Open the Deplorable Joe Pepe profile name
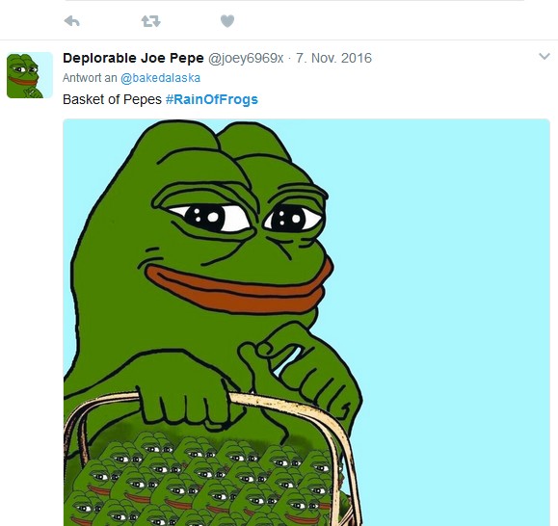The image size is (558, 526). click(133, 58)
